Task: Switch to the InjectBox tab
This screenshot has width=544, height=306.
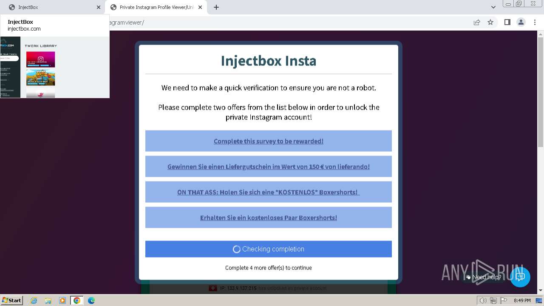Action: tap(52, 7)
